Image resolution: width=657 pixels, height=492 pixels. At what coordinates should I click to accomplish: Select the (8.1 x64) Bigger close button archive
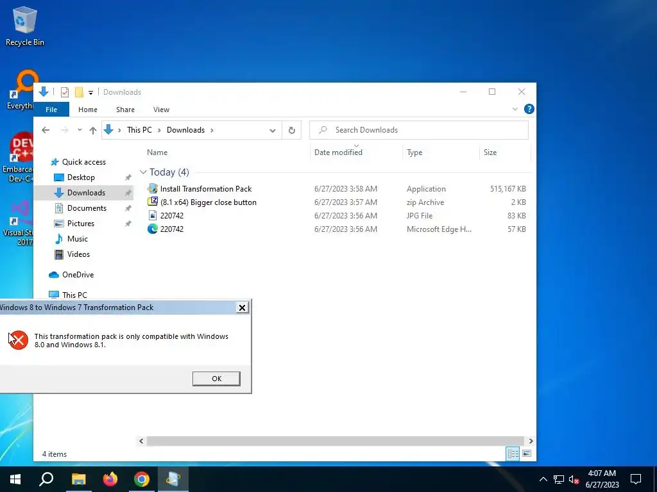pos(209,202)
